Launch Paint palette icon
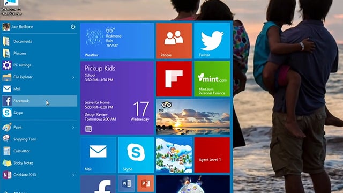 tap(7, 127)
